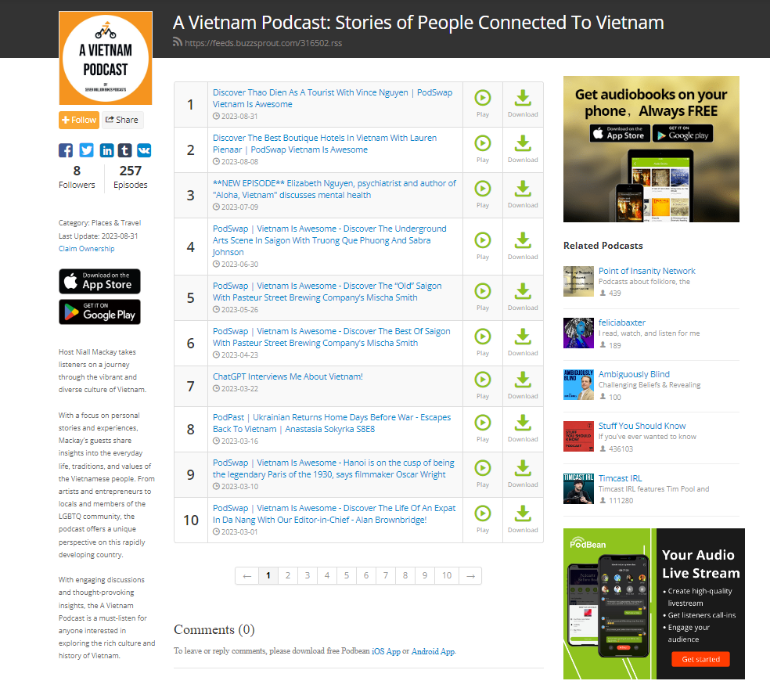
Task: Open Claim Ownership link
Action: coord(86,248)
